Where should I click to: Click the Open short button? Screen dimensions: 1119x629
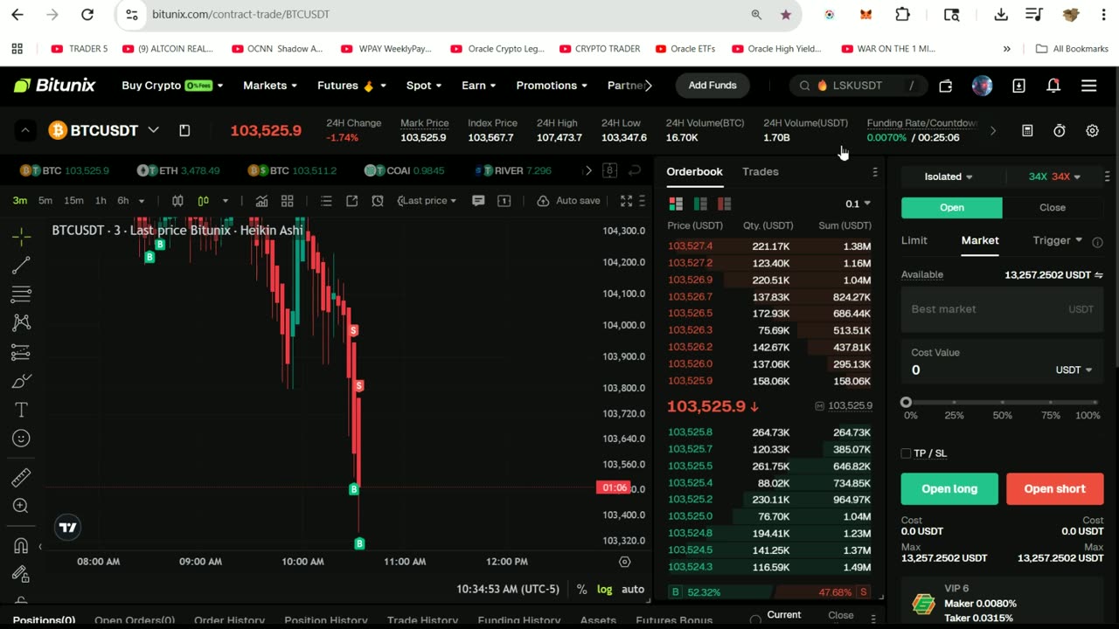[x=1054, y=489]
